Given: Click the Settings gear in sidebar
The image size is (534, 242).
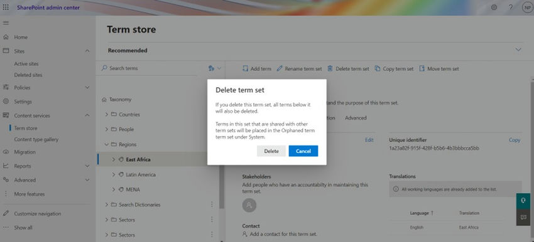Looking at the screenshot, I should [6, 102].
